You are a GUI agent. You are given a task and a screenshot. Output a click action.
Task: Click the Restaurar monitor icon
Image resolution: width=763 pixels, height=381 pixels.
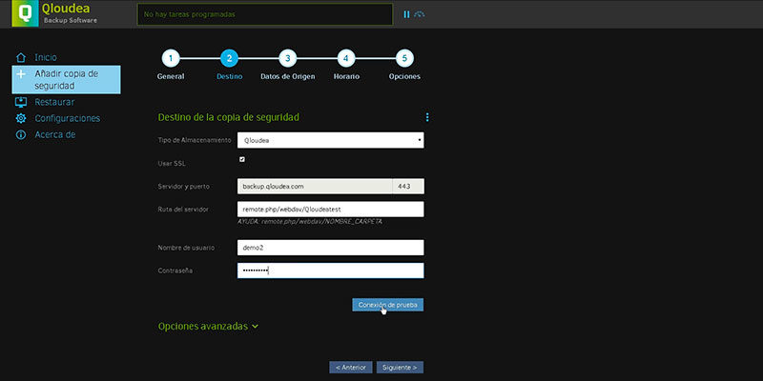21,103
